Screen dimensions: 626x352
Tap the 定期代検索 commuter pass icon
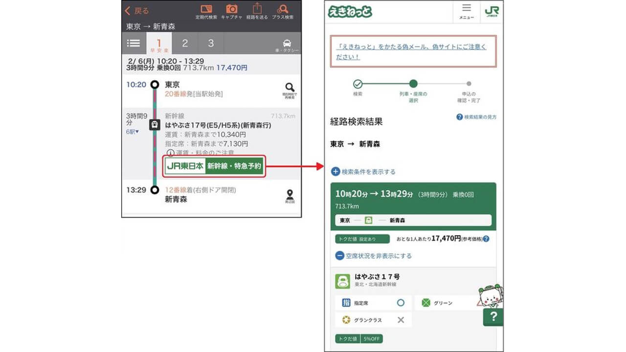pyautogui.click(x=206, y=11)
